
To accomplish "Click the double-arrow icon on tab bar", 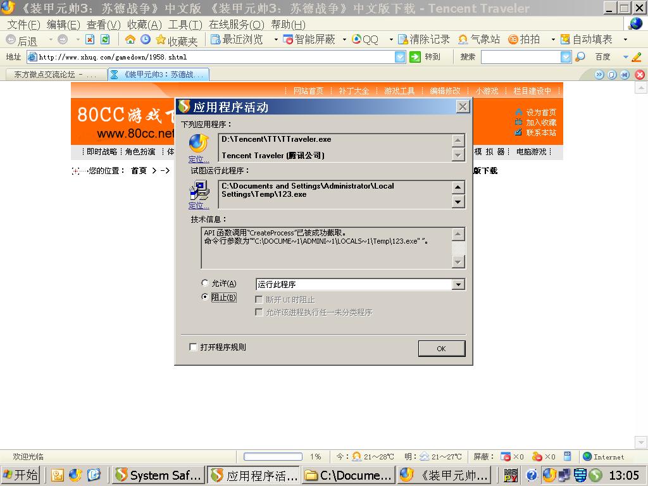I will 599,75.
